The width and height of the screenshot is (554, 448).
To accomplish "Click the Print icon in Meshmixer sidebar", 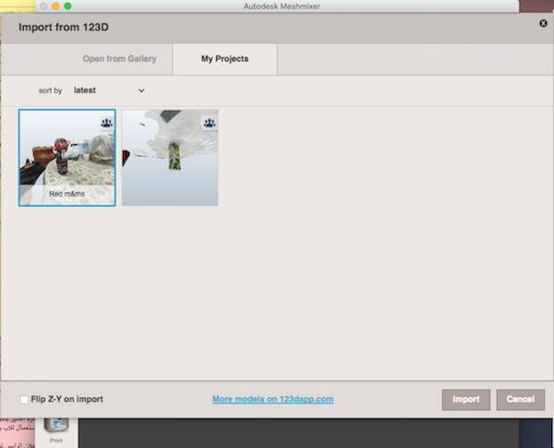I will (55, 430).
